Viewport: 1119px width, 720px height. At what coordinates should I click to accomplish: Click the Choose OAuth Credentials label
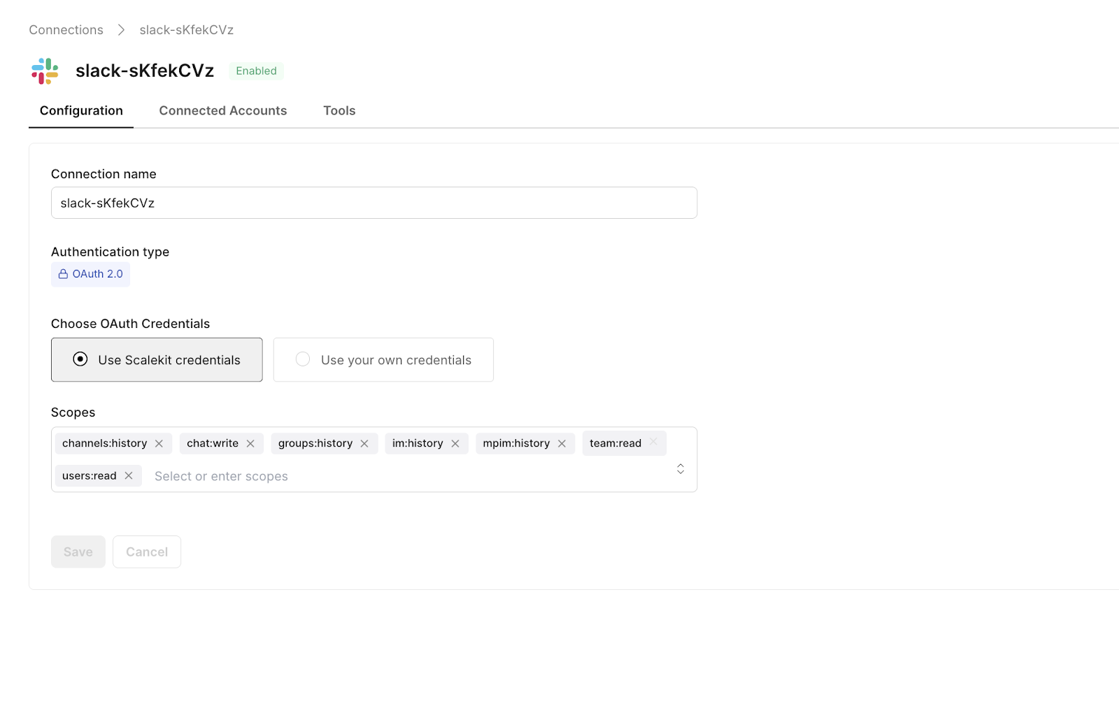point(130,324)
